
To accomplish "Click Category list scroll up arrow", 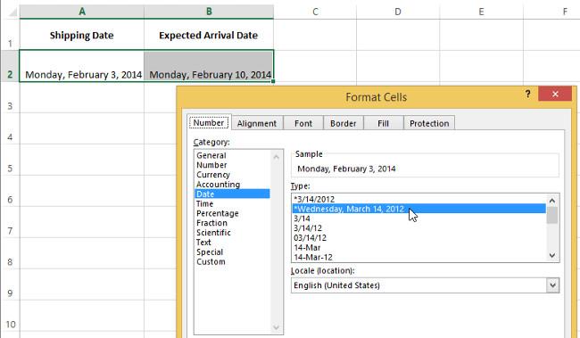I will (x=276, y=157).
